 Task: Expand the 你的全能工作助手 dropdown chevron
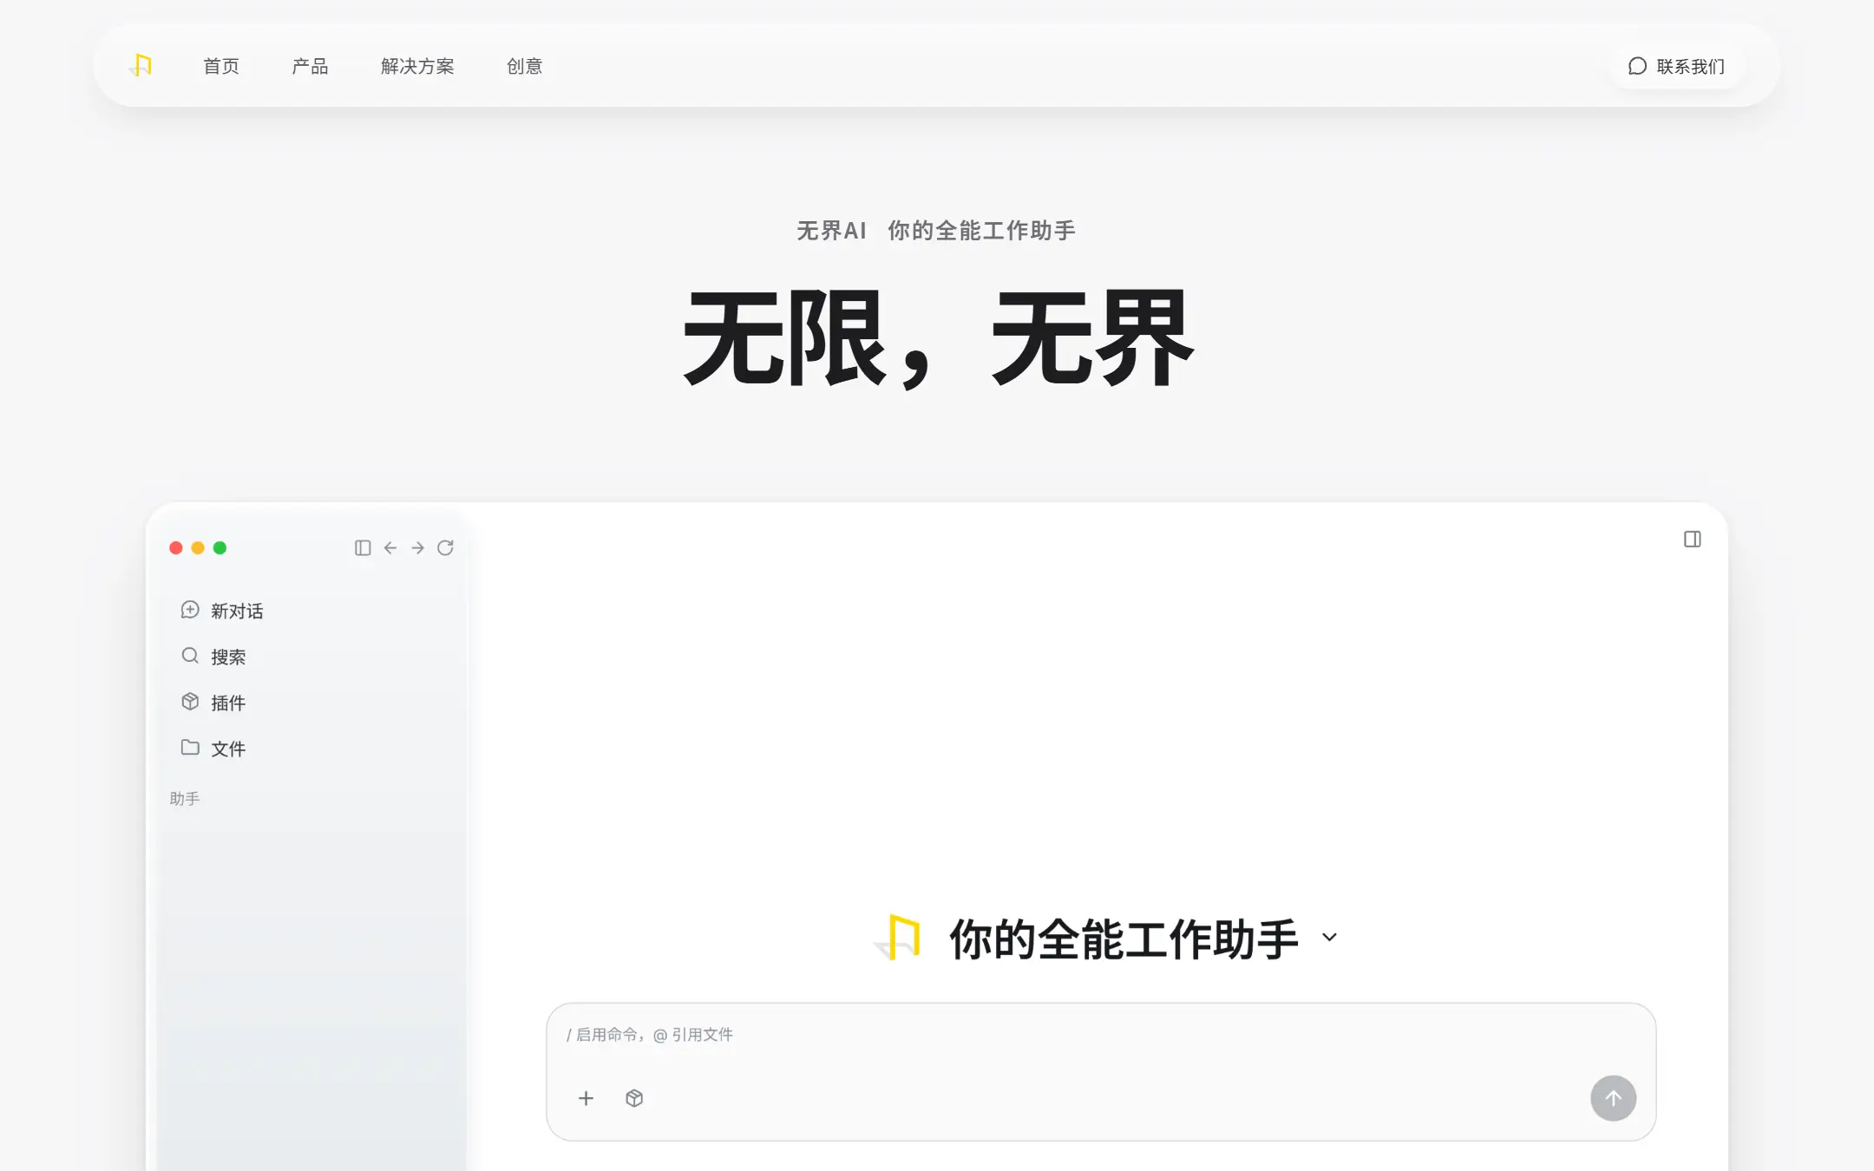coord(1329,937)
